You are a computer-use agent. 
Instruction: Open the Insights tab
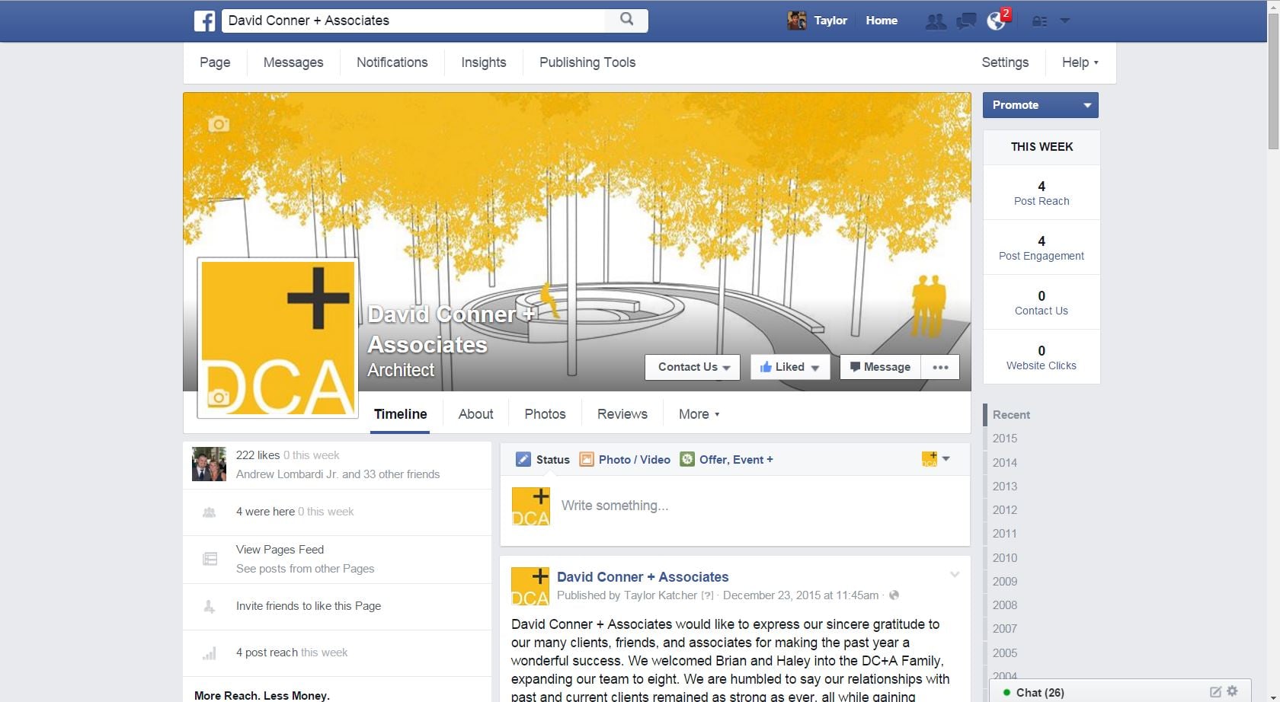[484, 62]
